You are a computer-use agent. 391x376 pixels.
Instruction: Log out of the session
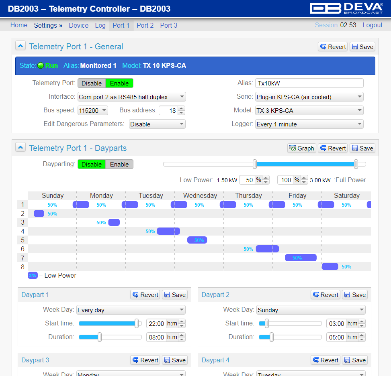tap(372, 25)
